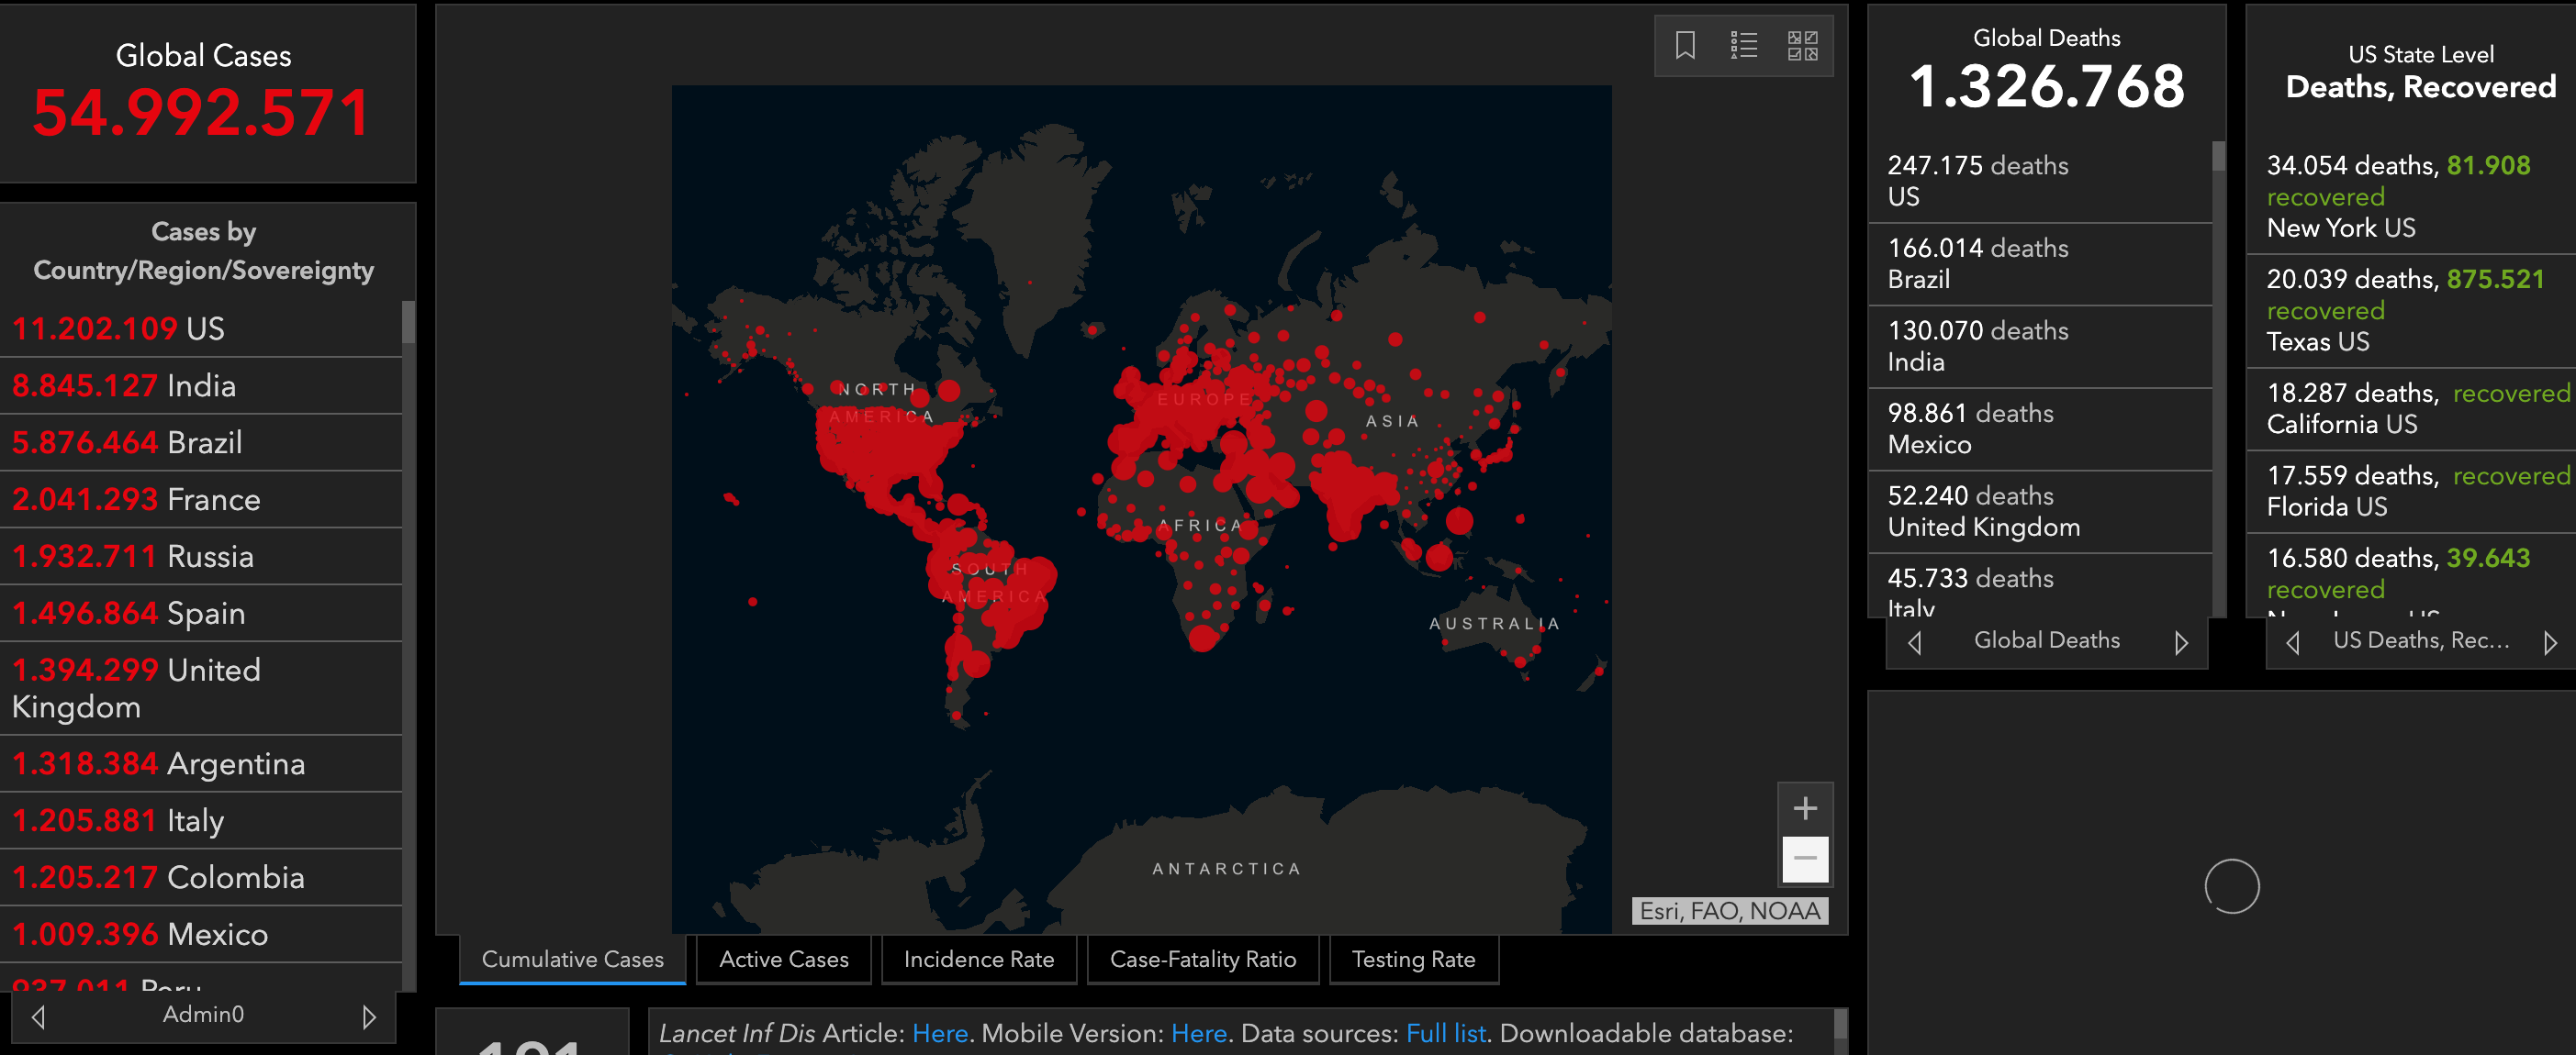Show the map legend list icon
2576x1055 pixels.
click(x=1743, y=45)
